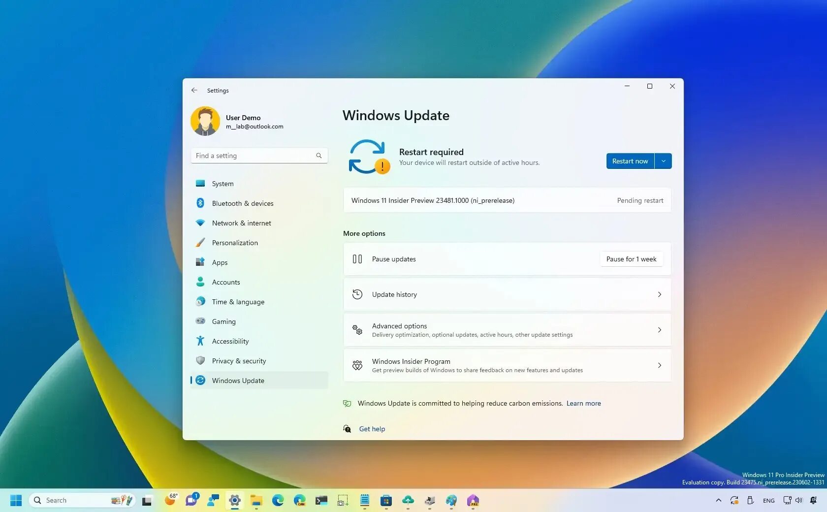
Task: Expand the Restart now dropdown arrow
Action: click(x=664, y=161)
